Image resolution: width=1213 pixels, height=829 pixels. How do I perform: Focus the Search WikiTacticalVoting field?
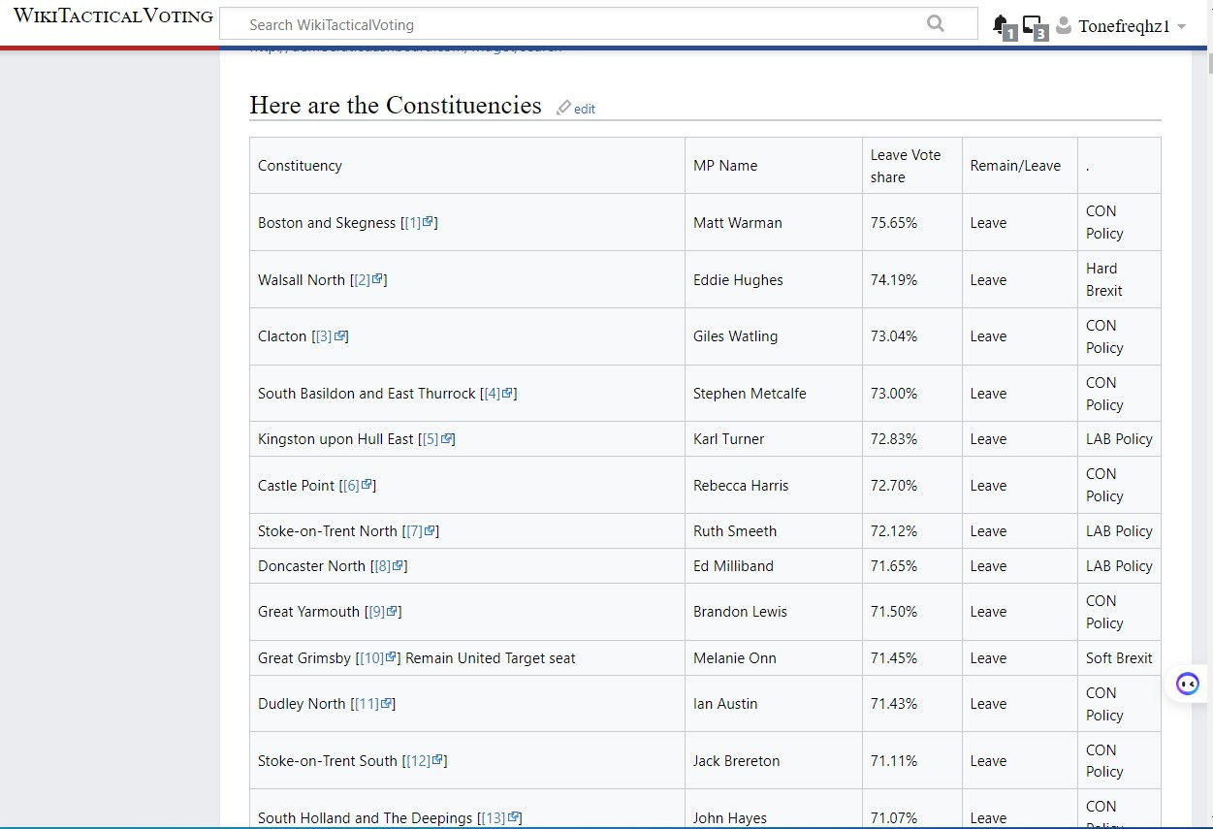point(598,24)
